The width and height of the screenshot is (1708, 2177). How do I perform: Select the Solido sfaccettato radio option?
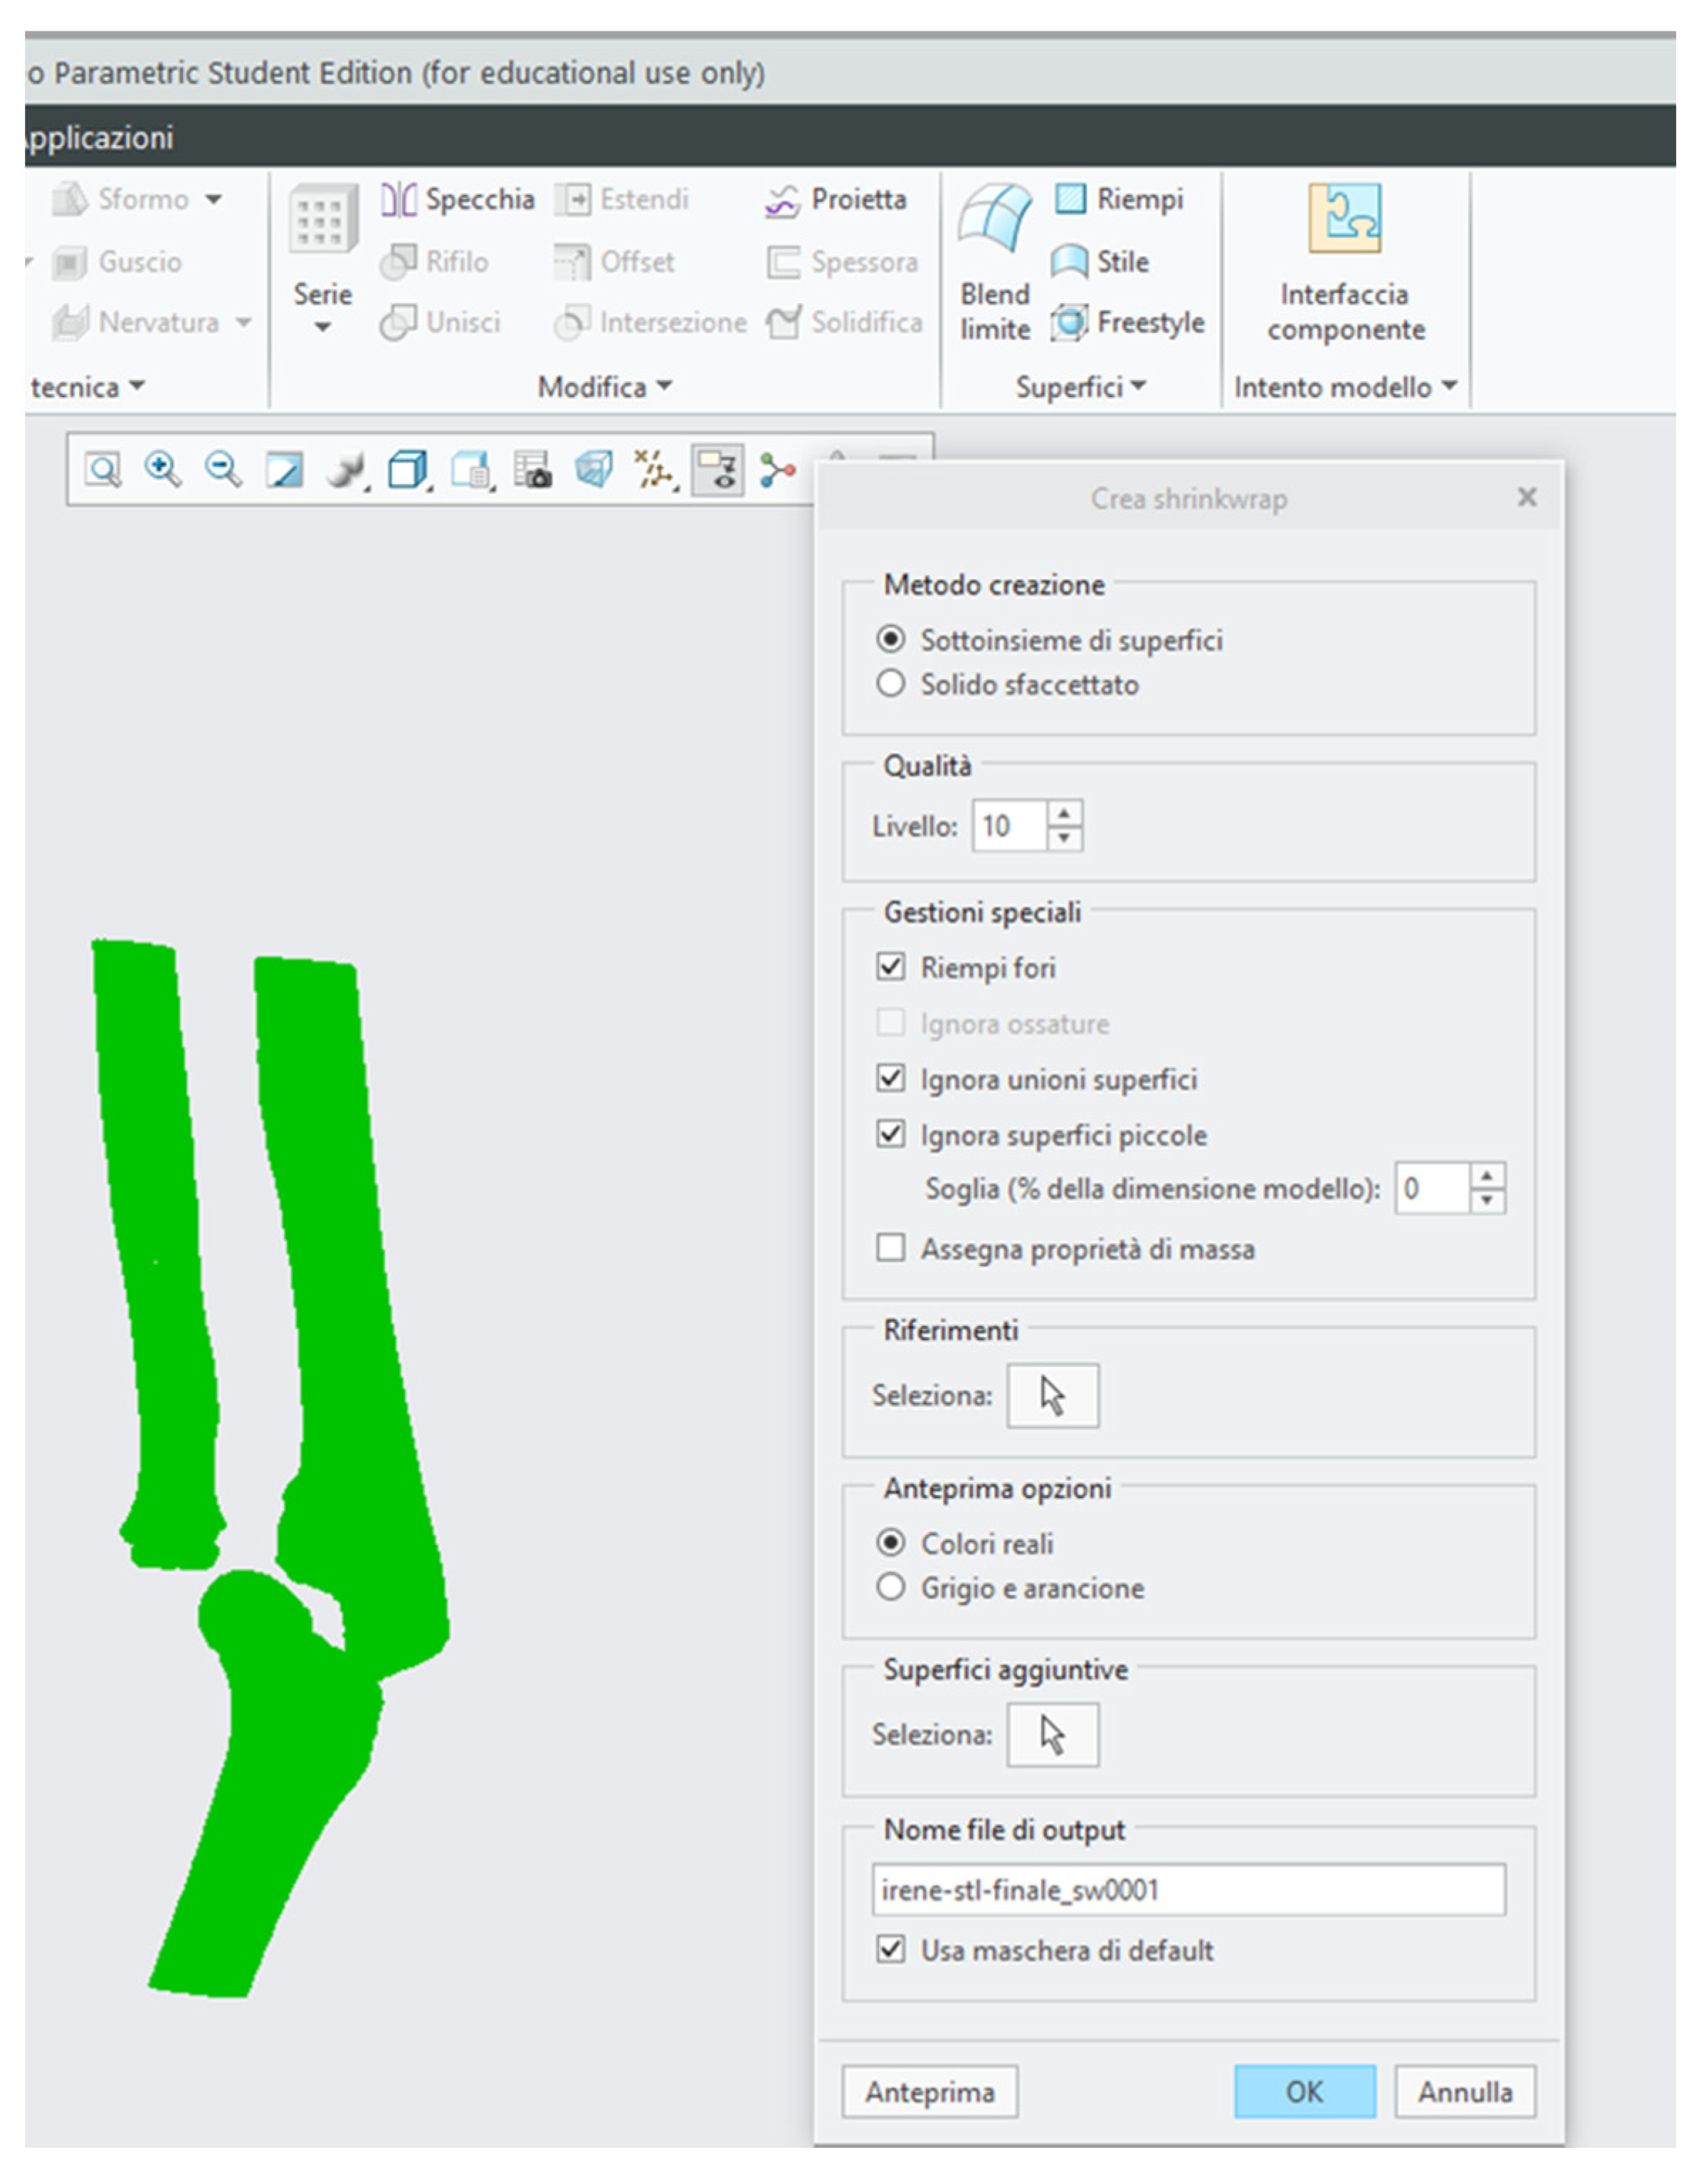890,684
